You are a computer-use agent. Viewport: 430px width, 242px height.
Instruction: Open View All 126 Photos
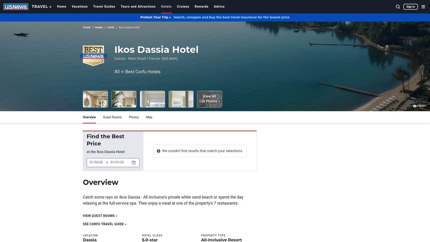[209, 99]
